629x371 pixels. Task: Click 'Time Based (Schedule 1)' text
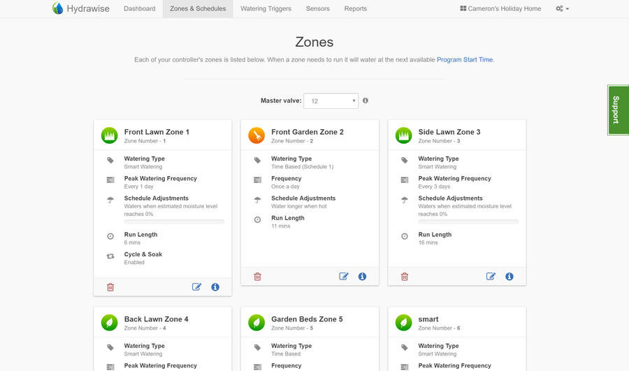click(302, 167)
